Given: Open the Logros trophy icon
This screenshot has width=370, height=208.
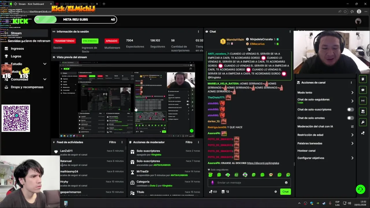Looking at the screenshot, I should click(x=6, y=56).
